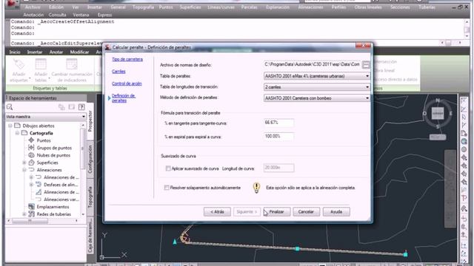
Task: Click the ViewCube in the drawing area
Action: click(438, 114)
